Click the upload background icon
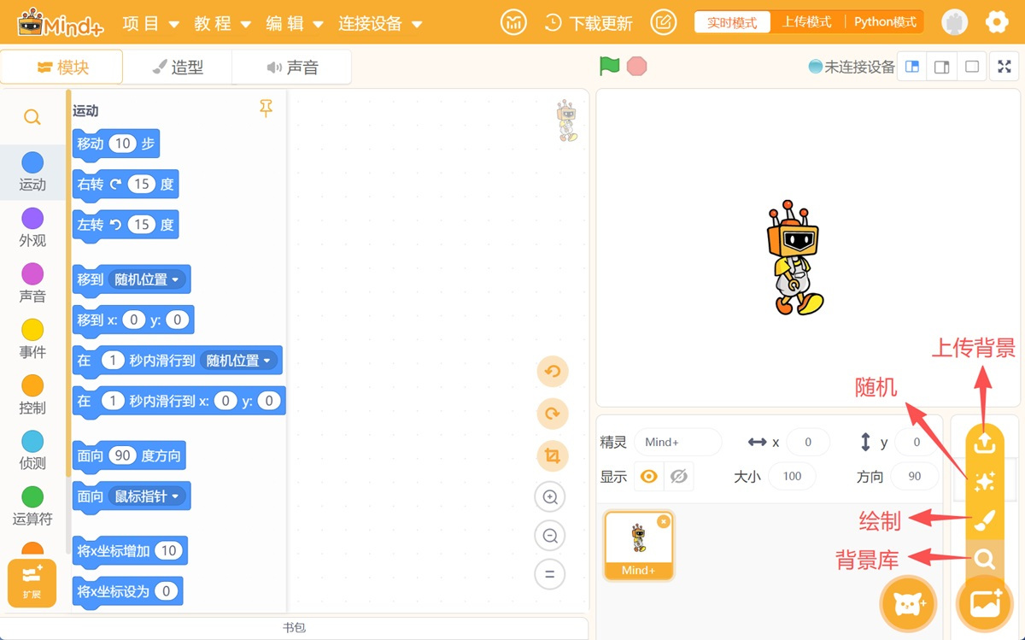1025x640 pixels. 984,442
